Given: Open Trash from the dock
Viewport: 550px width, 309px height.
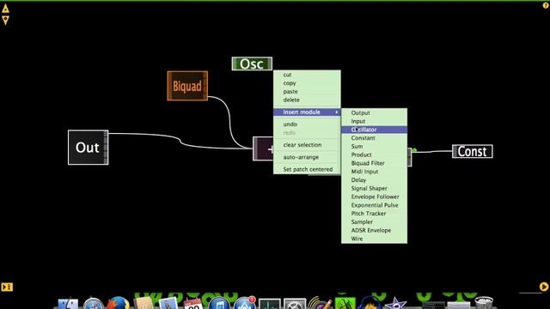Looking at the screenshot, I should pyautogui.click(x=484, y=303).
